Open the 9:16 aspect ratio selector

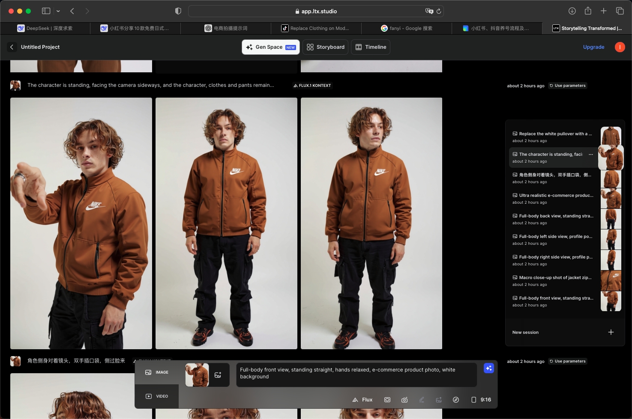point(481,400)
